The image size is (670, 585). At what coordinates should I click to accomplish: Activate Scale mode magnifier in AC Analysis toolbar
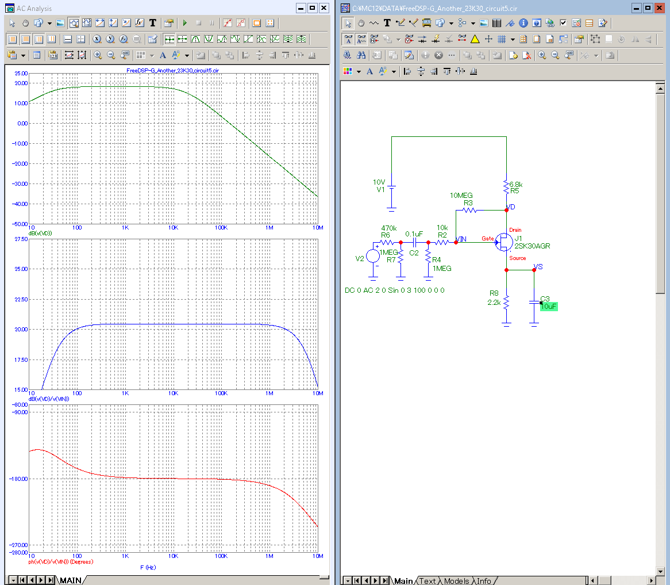[74, 23]
